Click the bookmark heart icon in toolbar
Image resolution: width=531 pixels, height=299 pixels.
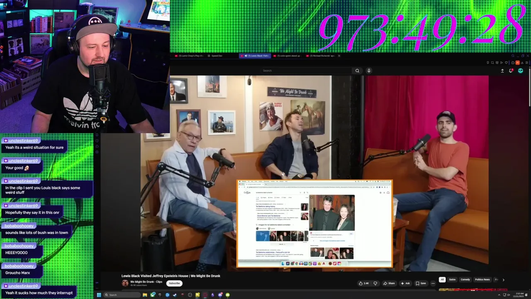[506, 63]
